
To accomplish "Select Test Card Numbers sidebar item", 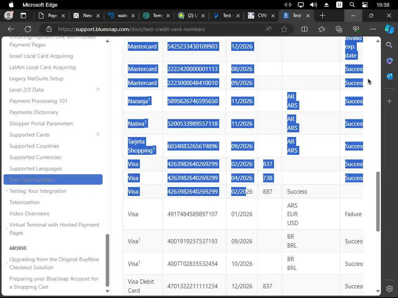I will 53,179.
